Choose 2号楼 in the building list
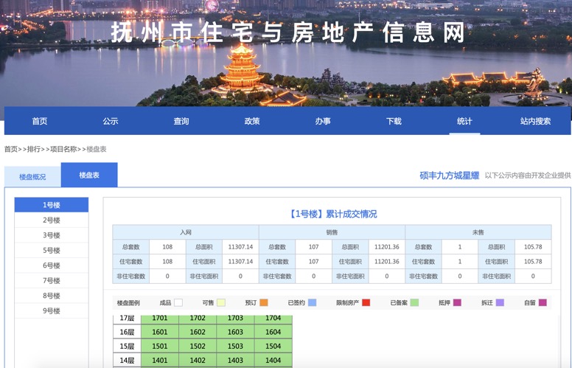This screenshot has height=368, width=572. (52, 221)
